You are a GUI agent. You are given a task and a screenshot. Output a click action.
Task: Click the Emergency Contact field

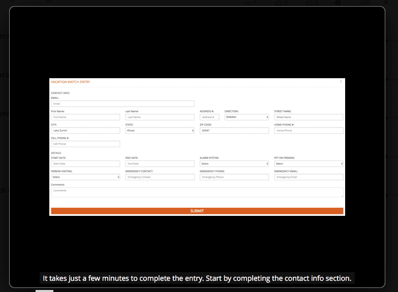160,177
